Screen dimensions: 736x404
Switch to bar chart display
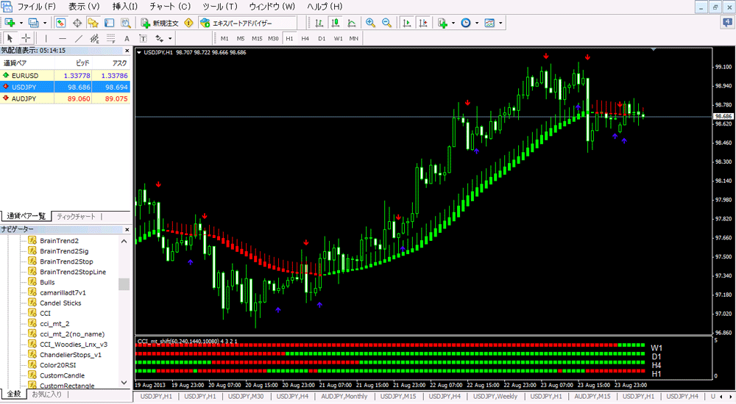319,23
